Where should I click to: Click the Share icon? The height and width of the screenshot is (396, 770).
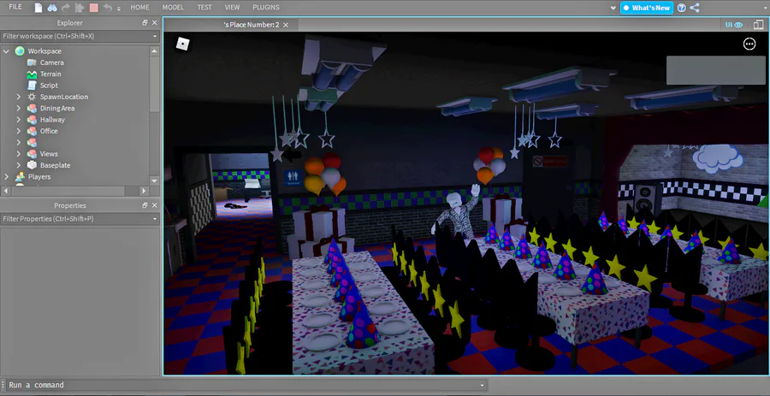[x=695, y=8]
